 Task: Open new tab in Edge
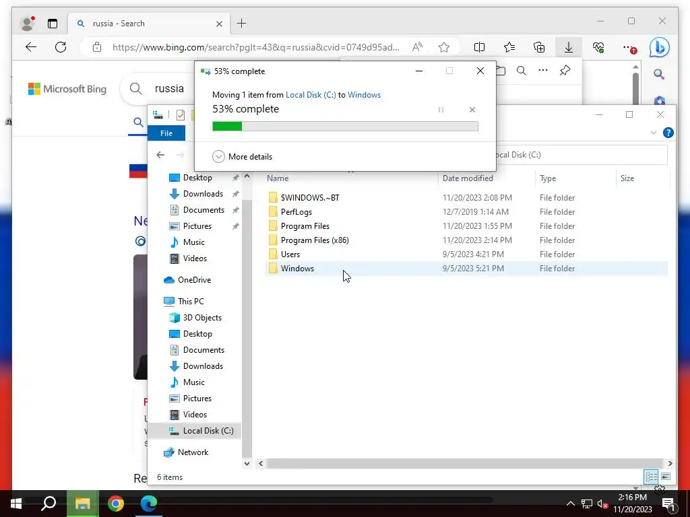pyautogui.click(x=242, y=24)
